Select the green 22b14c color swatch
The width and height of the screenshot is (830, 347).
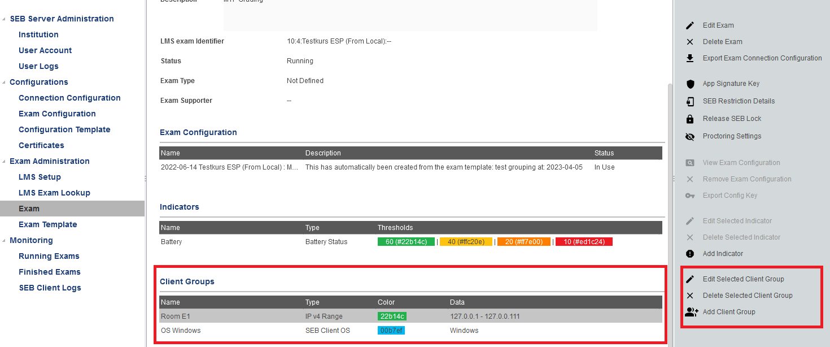coord(392,316)
